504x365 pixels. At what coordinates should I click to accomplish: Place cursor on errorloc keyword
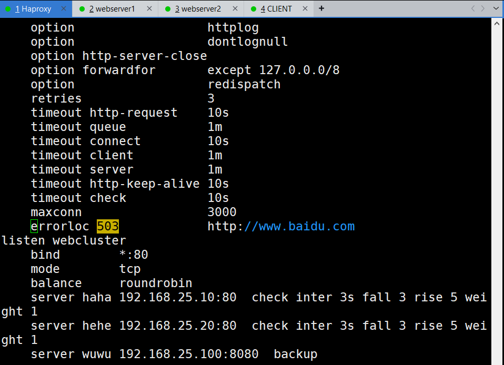point(60,226)
